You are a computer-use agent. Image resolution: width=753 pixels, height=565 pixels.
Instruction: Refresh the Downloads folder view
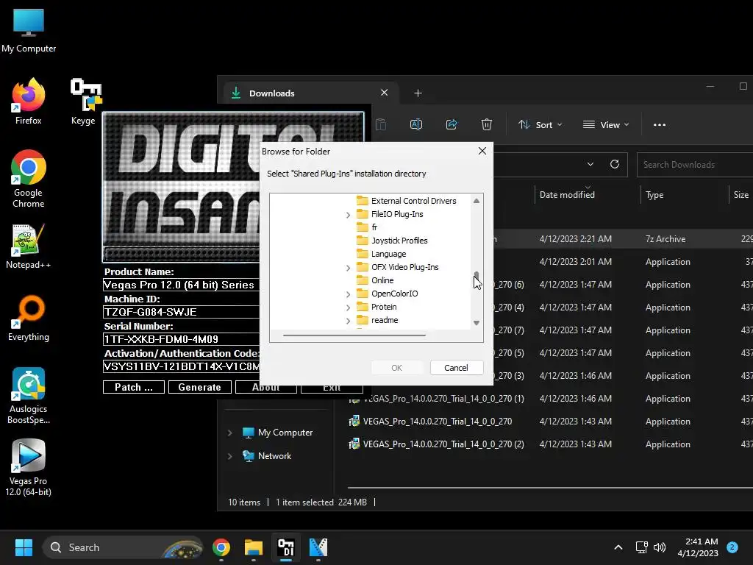[x=614, y=164]
